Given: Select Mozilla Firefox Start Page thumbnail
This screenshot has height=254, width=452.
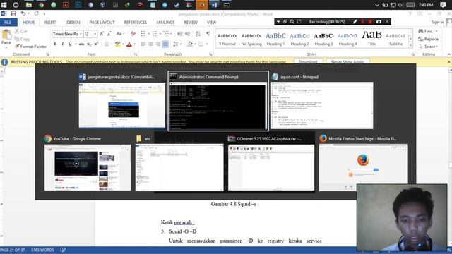Looking at the screenshot, I should (x=363, y=163).
